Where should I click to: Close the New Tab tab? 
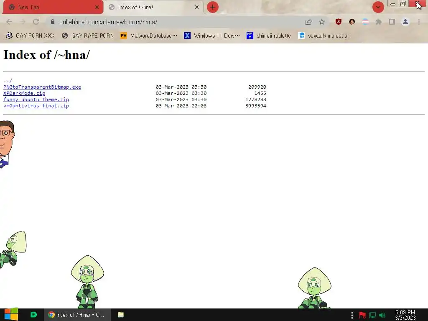97,8
